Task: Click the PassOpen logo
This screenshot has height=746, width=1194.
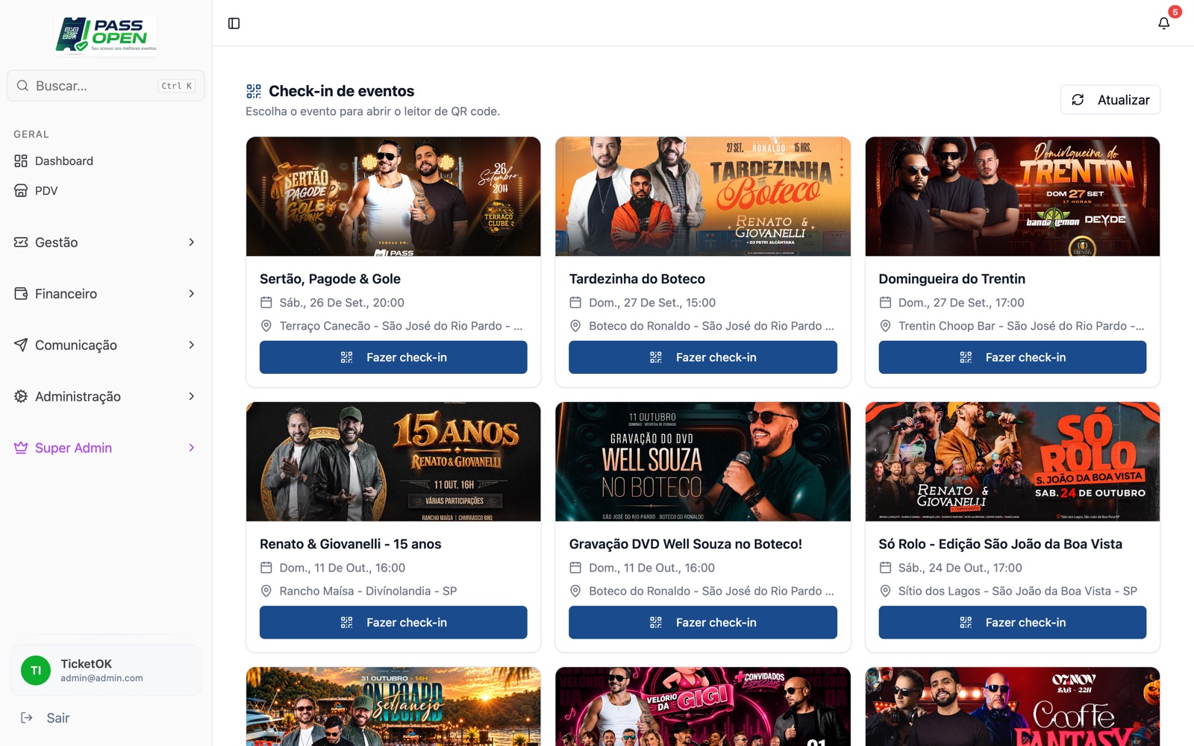Action: (106, 36)
